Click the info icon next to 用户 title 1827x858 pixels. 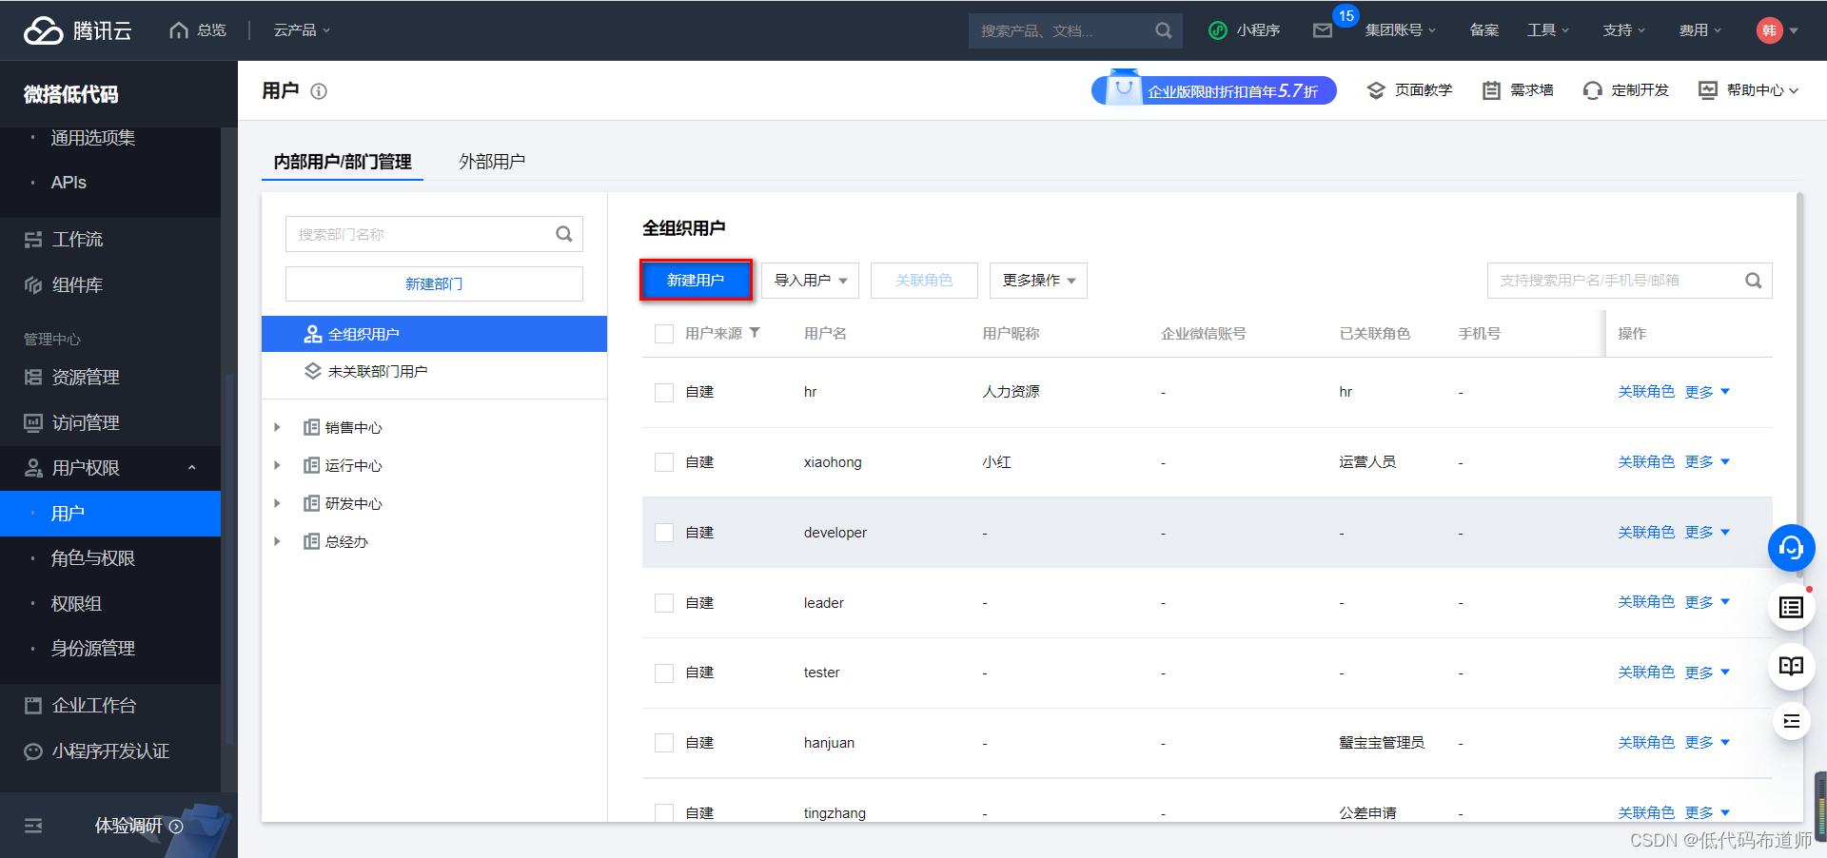(319, 91)
